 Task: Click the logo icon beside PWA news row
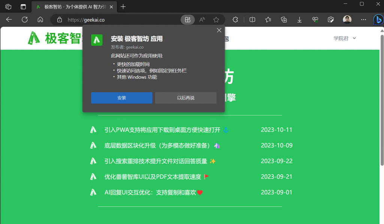click(x=93, y=130)
